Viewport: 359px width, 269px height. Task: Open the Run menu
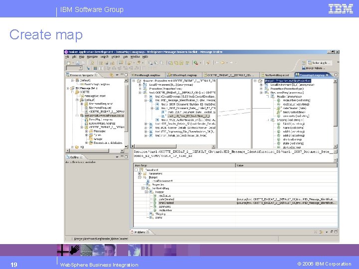click(x=125, y=57)
